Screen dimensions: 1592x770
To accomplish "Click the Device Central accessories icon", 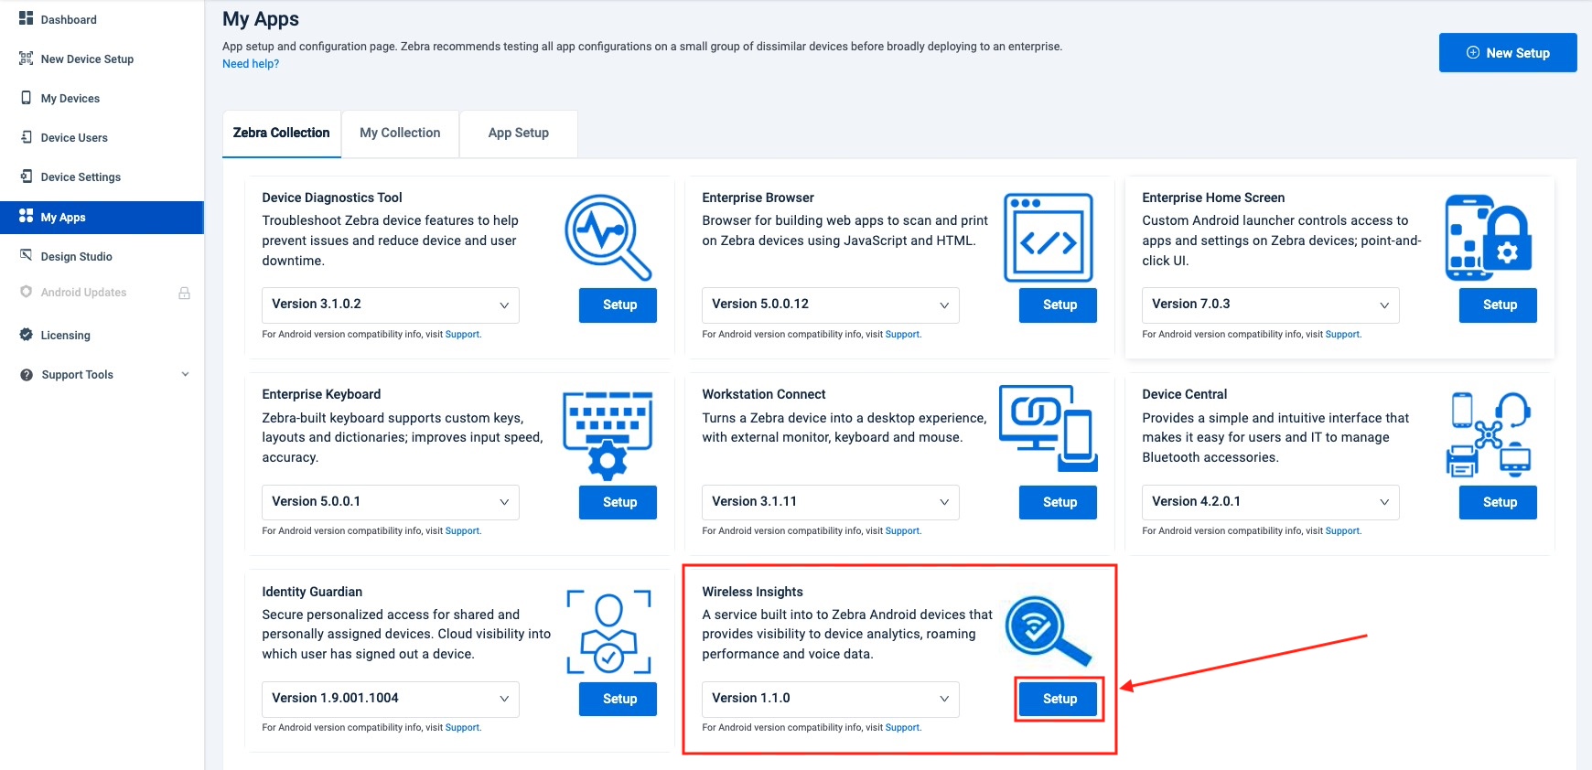I will pos(1488,434).
